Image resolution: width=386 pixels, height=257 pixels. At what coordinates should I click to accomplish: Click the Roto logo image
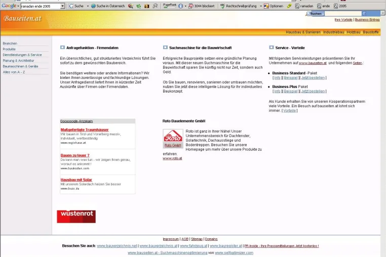[173, 136]
